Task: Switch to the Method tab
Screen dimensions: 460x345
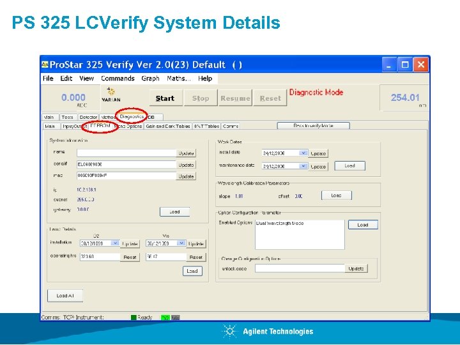Action: click(x=108, y=117)
